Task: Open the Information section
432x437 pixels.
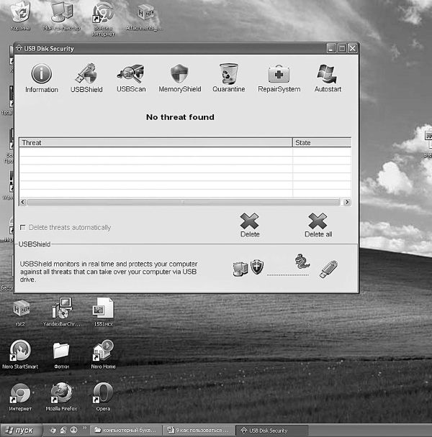Action: (41, 78)
